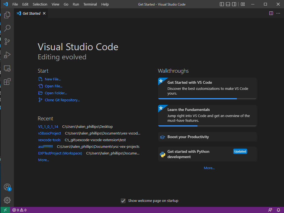Toggle Show welcome page on startup
284x213 pixels.
tap(123, 201)
